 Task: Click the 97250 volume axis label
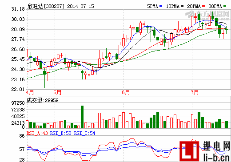(x=18, y=103)
